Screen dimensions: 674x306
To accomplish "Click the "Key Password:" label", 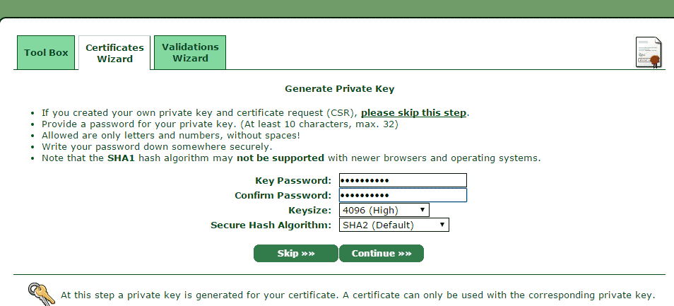I will (x=292, y=181).
